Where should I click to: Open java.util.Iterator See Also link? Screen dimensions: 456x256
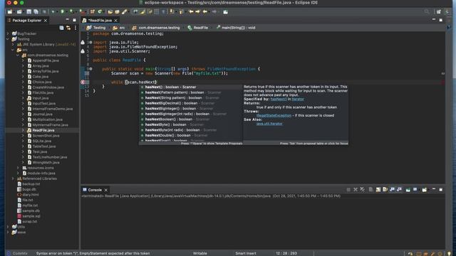[269, 123]
